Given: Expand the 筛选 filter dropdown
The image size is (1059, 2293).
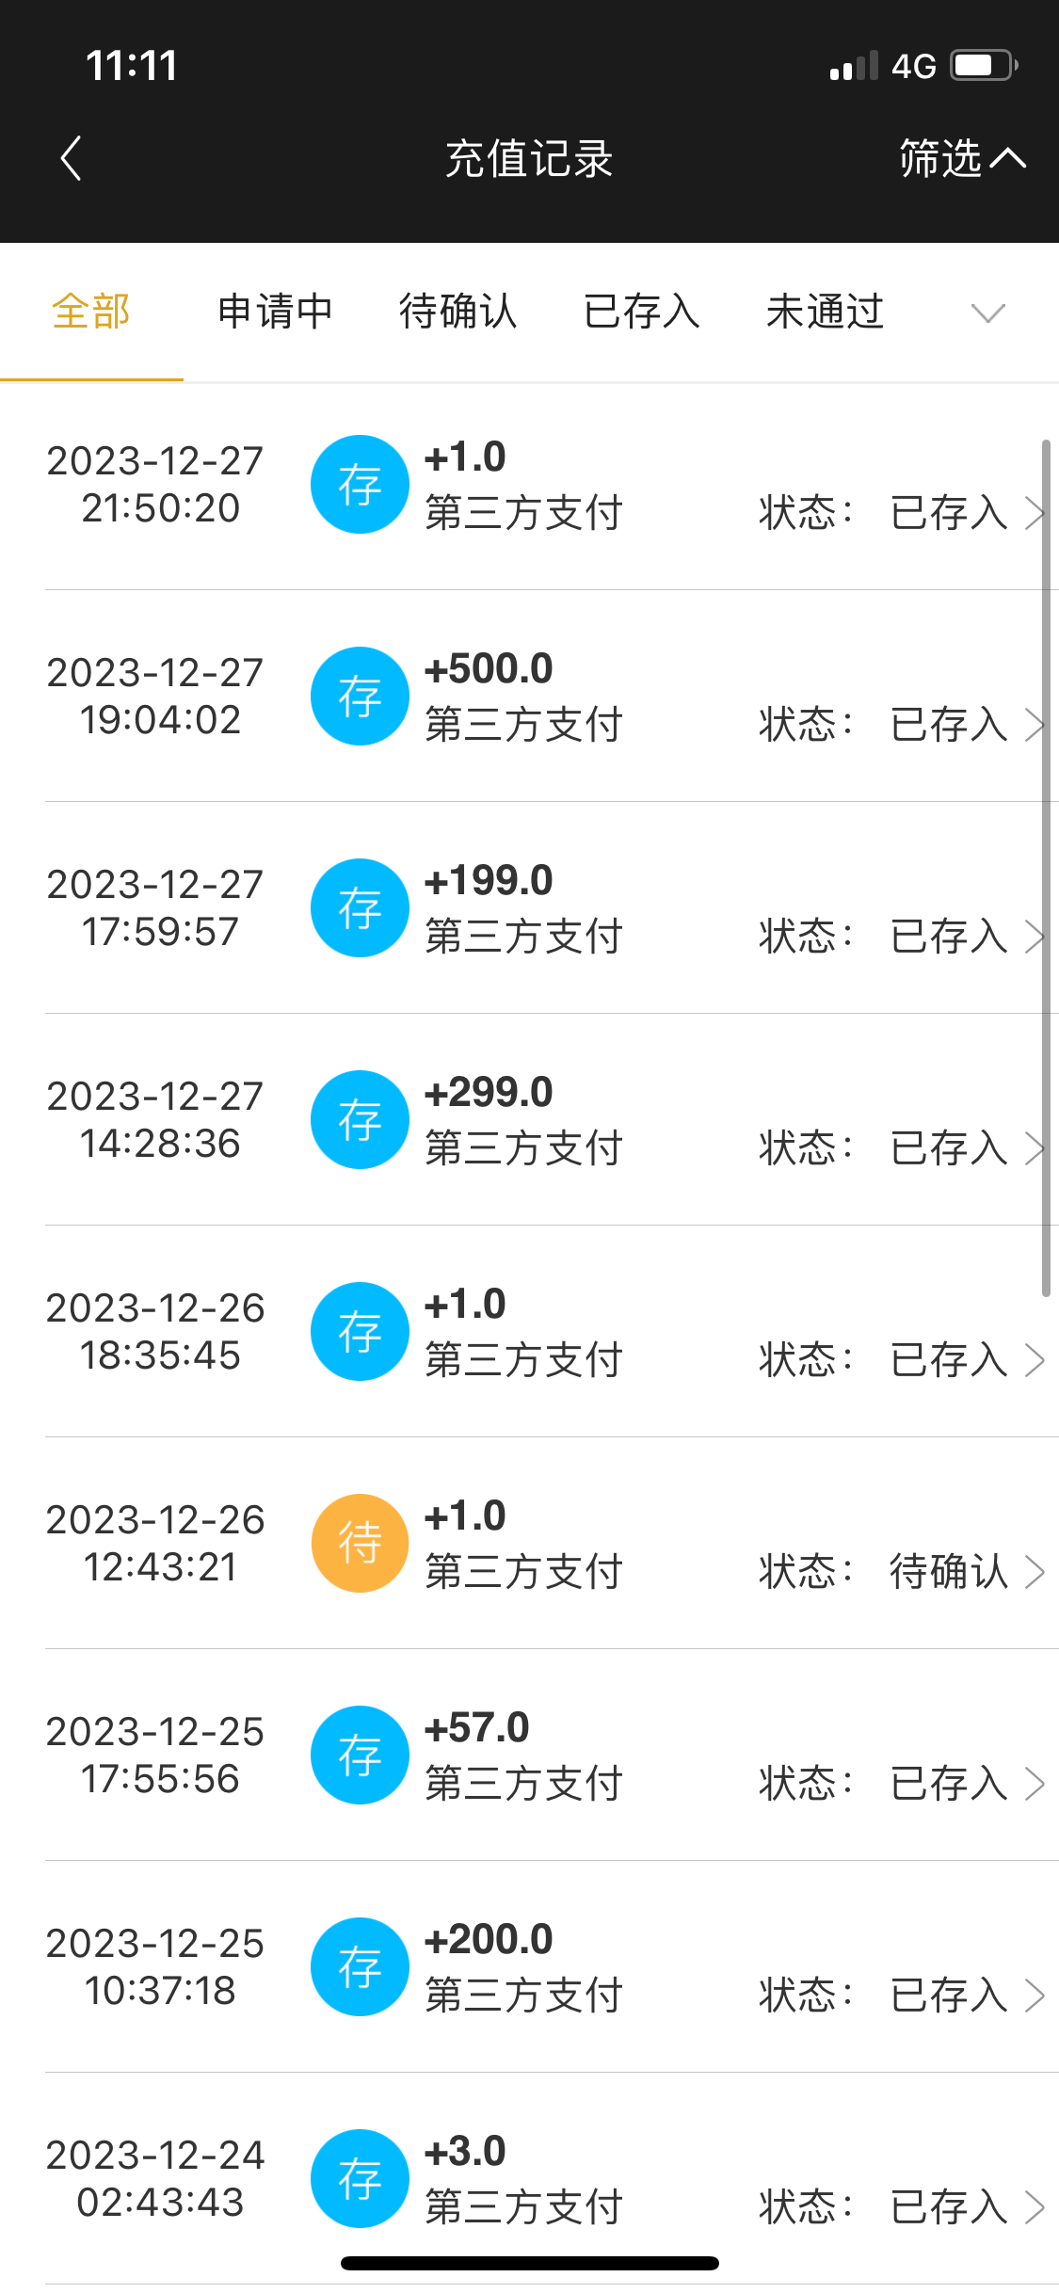Looking at the screenshot, I should coord(961,158).
